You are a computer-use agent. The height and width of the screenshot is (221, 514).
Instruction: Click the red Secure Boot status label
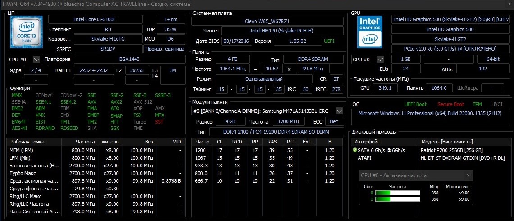point(451,104)
